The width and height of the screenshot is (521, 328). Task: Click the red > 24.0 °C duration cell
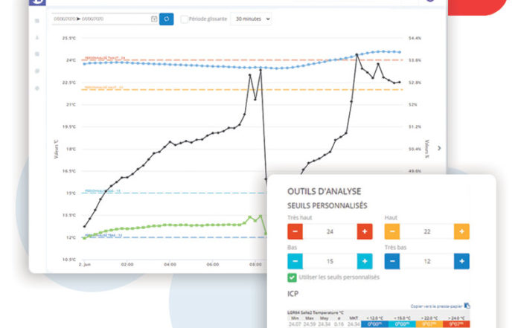[x=456, y=324]
